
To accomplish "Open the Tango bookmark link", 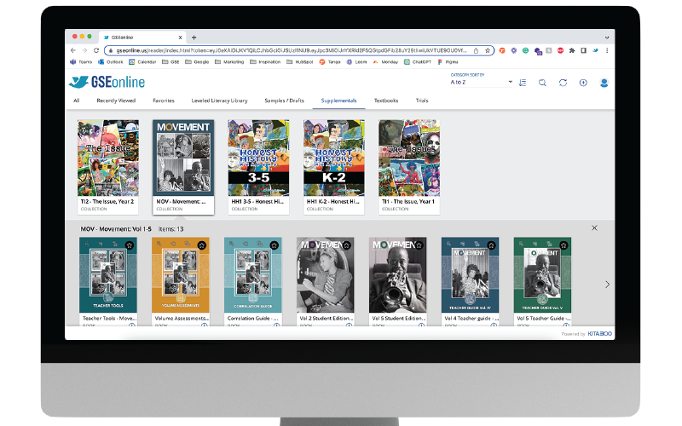I will [x=330, y=62].
